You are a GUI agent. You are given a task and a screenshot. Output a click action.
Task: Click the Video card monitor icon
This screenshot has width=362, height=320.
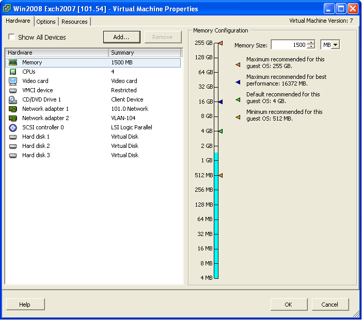(13, 81)
